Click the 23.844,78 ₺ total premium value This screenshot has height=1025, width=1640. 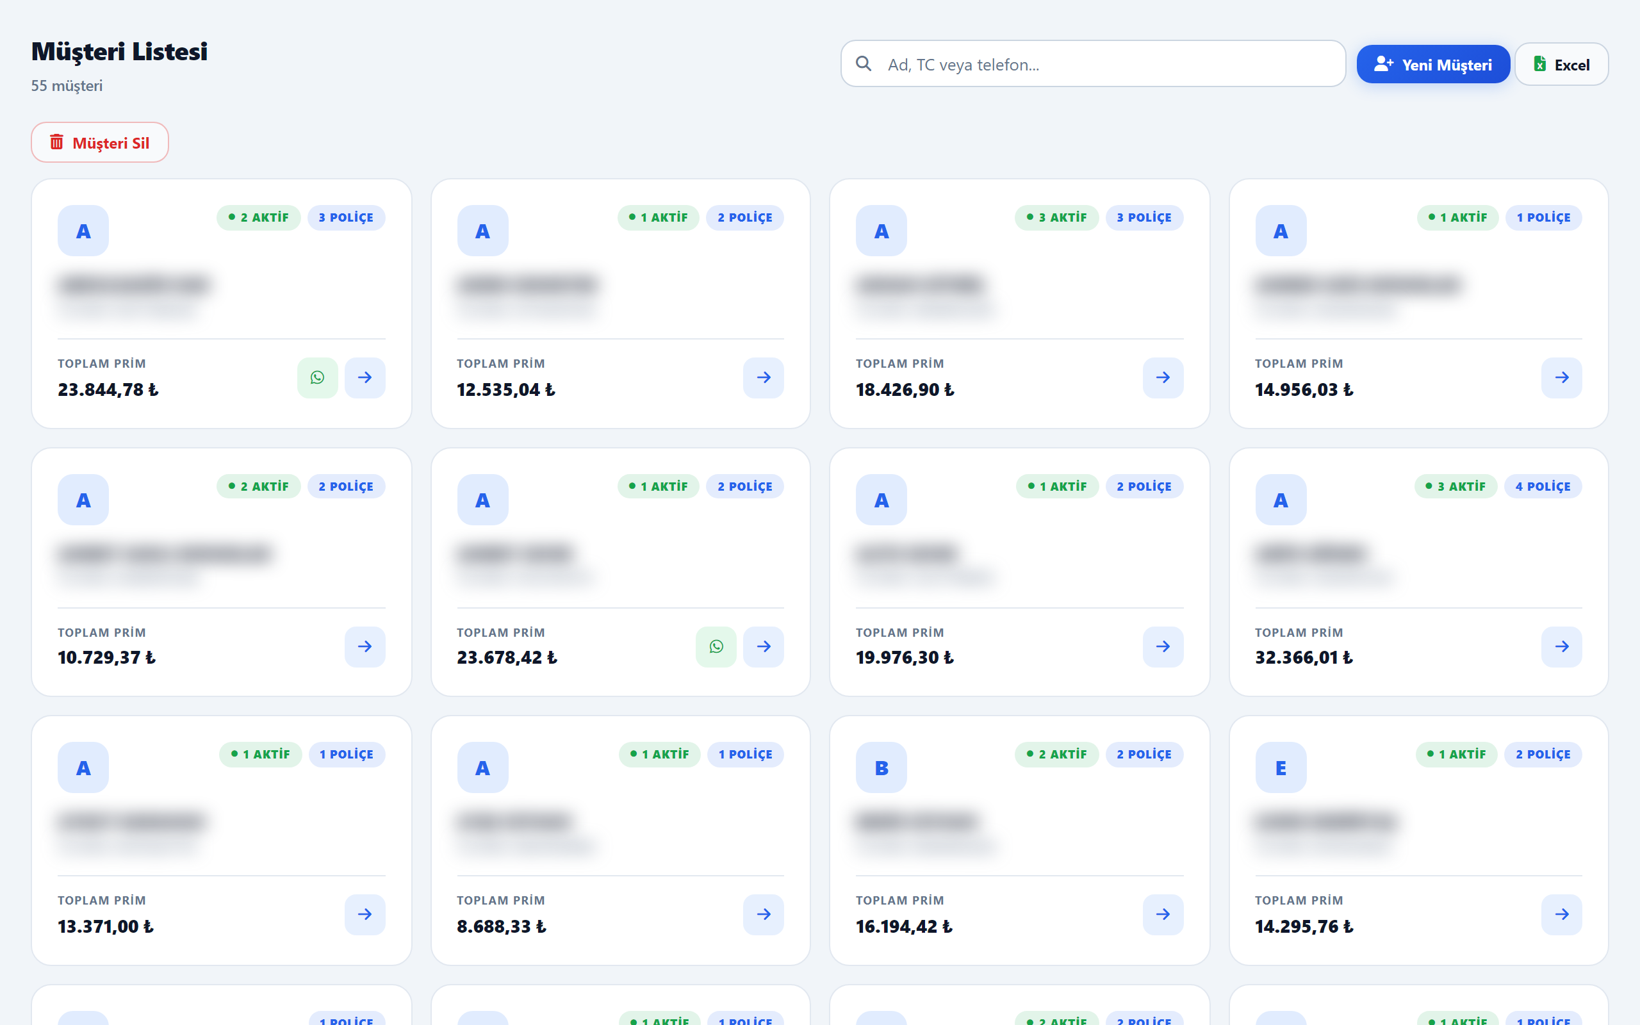coord(108,389)
